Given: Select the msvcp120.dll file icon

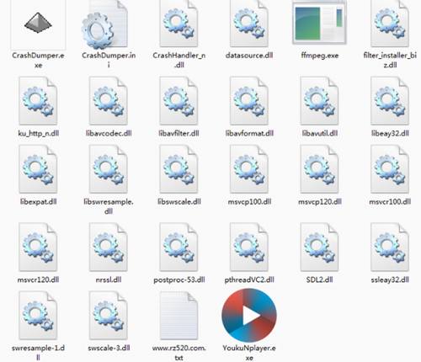Looking at the screenshot, I should click(319, 169).
